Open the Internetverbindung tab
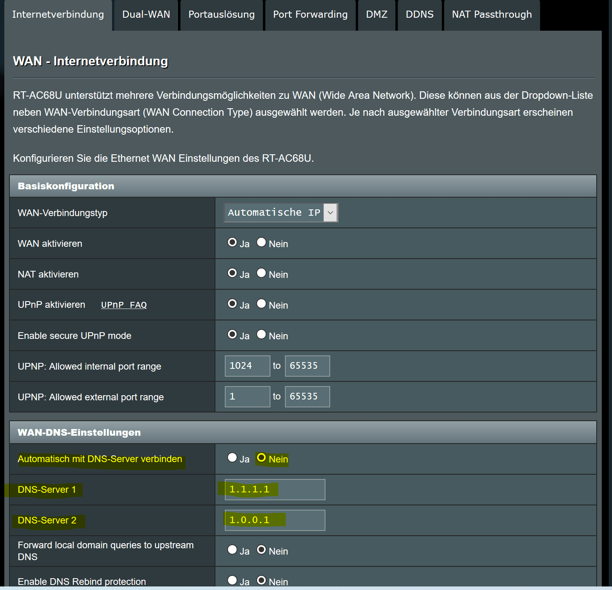This screenshot has height=590, width=612. [x=58, y=15]
